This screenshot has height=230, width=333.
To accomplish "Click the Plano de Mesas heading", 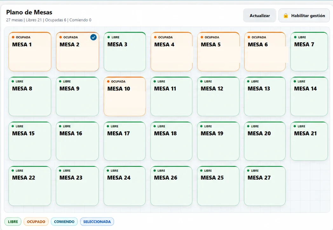I will tap(29, 12).
